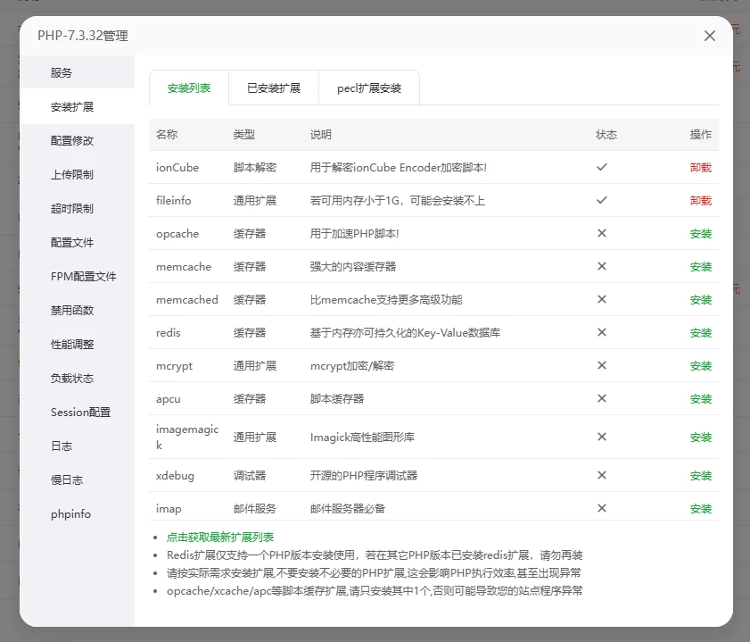Open the 上传限制 settings section
The width and height of the screenshot is (750, 642).
click(72, 175)
